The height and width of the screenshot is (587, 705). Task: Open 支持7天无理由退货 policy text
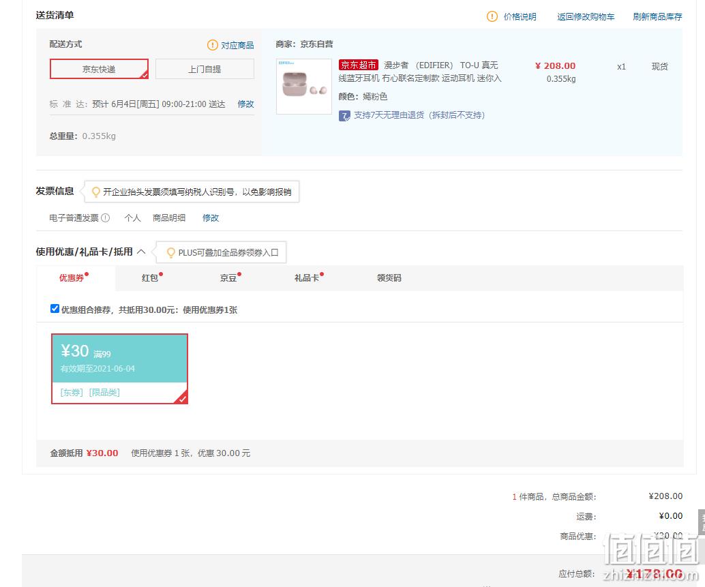point(419,115)
